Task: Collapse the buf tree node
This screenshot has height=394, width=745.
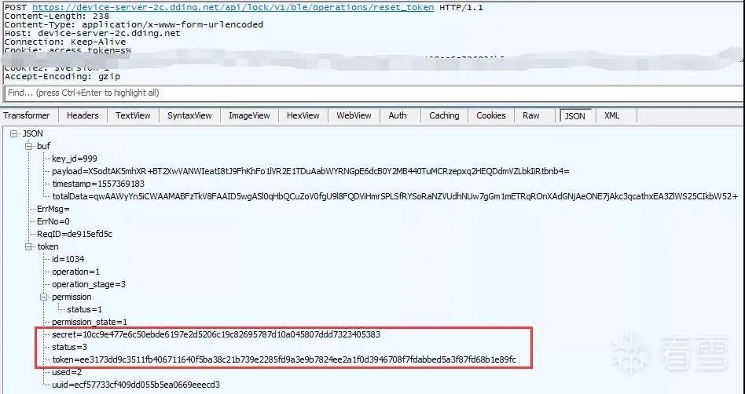Action: pos(29,146)
